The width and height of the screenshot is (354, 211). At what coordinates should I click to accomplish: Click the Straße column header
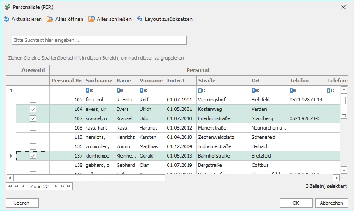223,81
